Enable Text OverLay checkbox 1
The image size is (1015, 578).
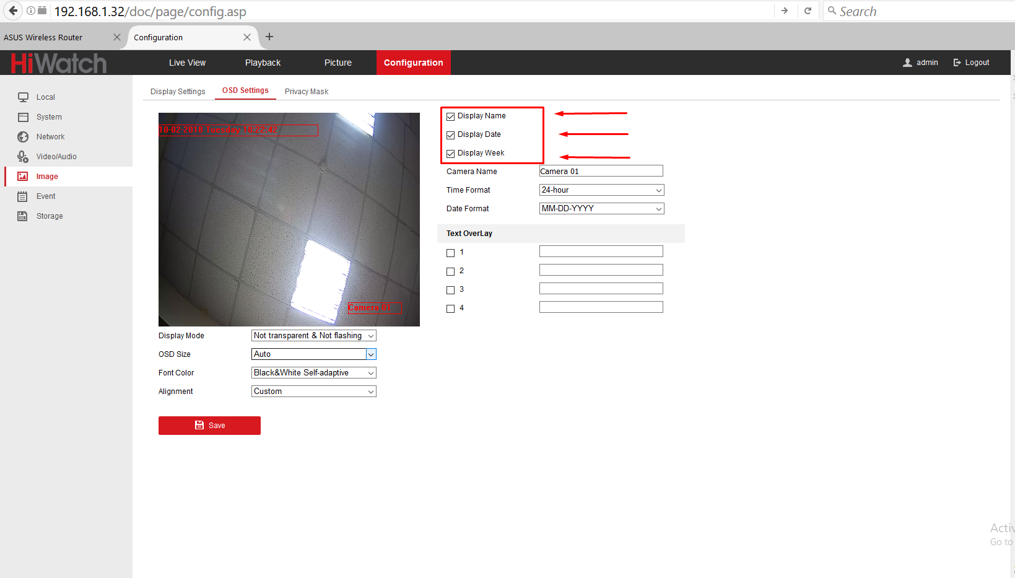tap(451, 253)
